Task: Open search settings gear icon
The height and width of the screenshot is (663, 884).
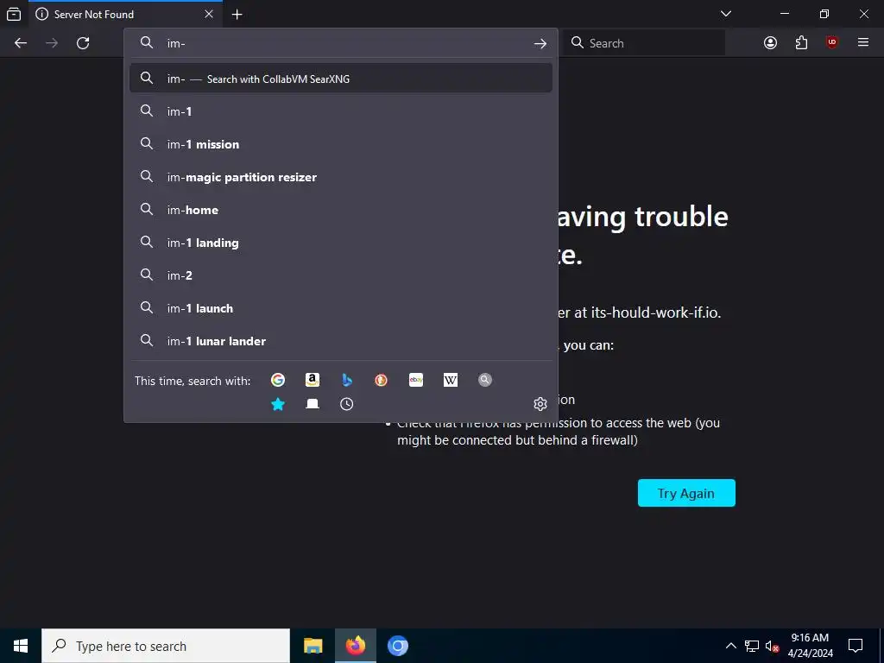Action: 540,404
